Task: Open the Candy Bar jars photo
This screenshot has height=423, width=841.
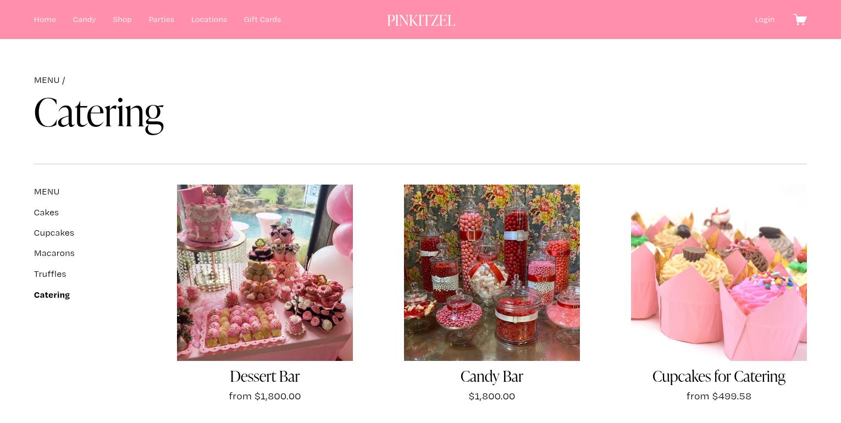Action: point(492,272)
